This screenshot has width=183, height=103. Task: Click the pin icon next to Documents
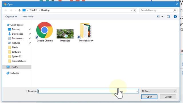point(30,38)
